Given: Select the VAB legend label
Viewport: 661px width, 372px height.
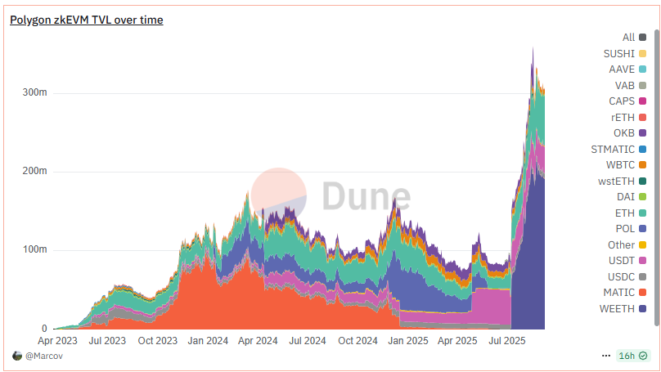Looking at the screenshot, I should tap(625, 86).
